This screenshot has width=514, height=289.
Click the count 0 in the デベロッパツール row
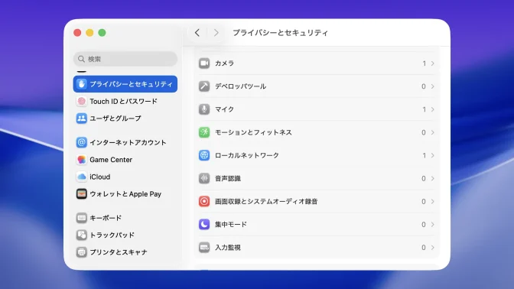[424, 86]
